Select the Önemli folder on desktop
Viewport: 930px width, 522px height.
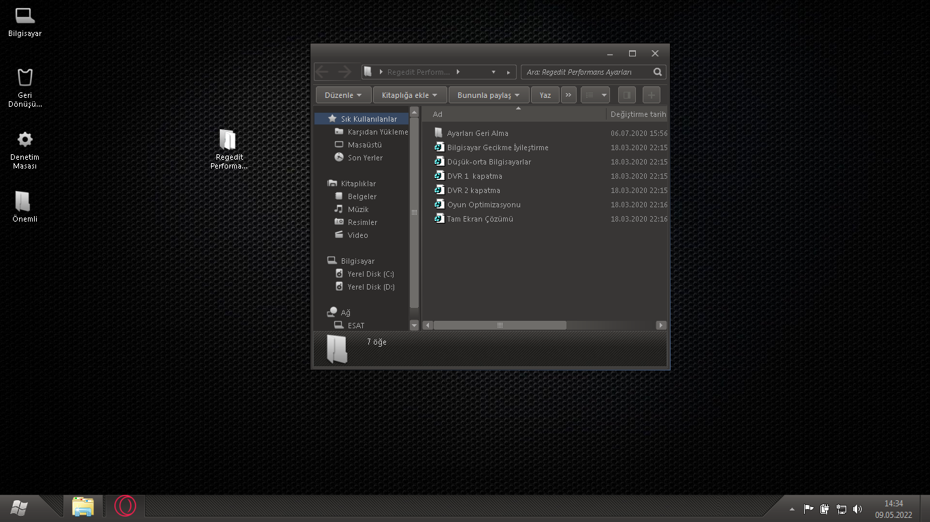25,207
